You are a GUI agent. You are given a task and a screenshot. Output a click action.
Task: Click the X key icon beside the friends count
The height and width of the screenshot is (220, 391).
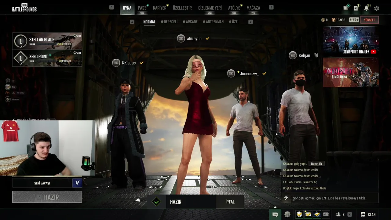coord(349,215)
